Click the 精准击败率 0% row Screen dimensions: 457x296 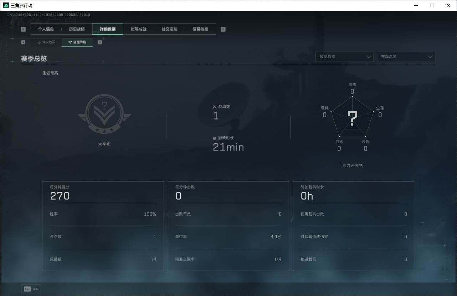click(229, 259)
